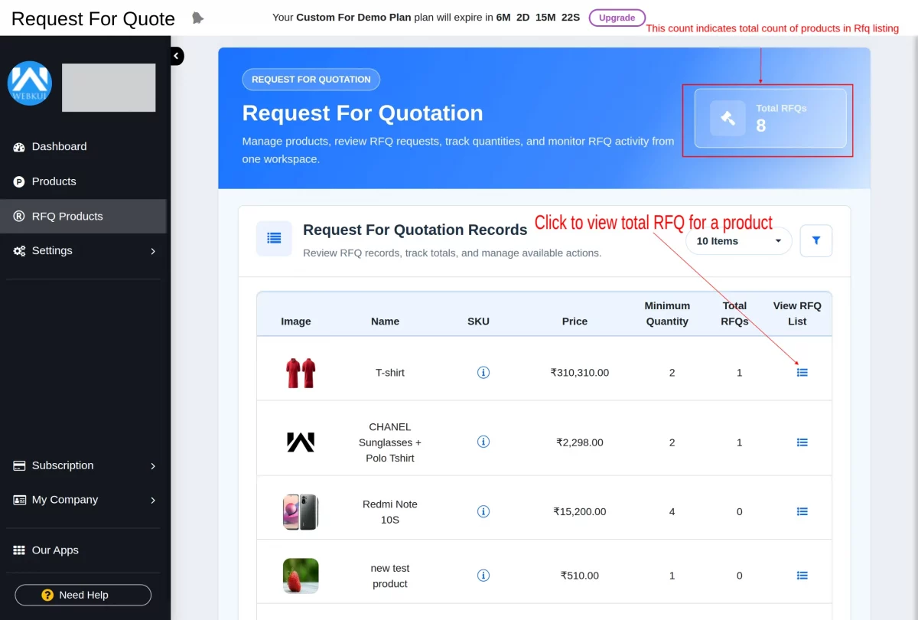
Task: Click the price ₹310,310.00
Action: tap(580, 373)
